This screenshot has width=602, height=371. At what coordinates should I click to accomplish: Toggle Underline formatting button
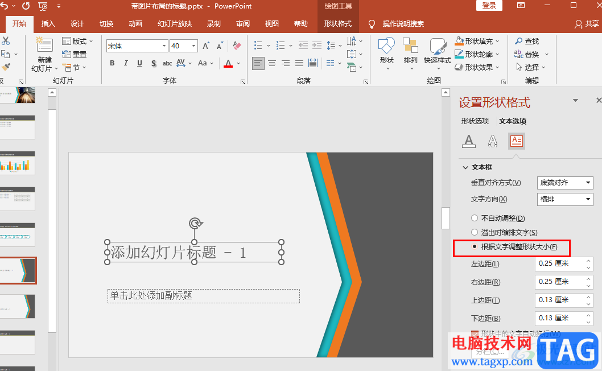click(139, 63)
